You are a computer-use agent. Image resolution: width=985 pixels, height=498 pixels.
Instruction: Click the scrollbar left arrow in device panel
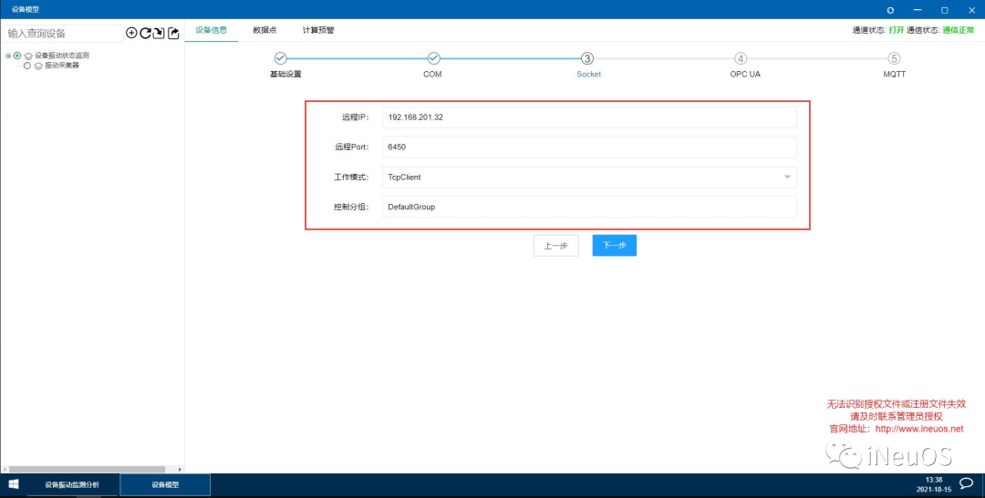[5, 469]
